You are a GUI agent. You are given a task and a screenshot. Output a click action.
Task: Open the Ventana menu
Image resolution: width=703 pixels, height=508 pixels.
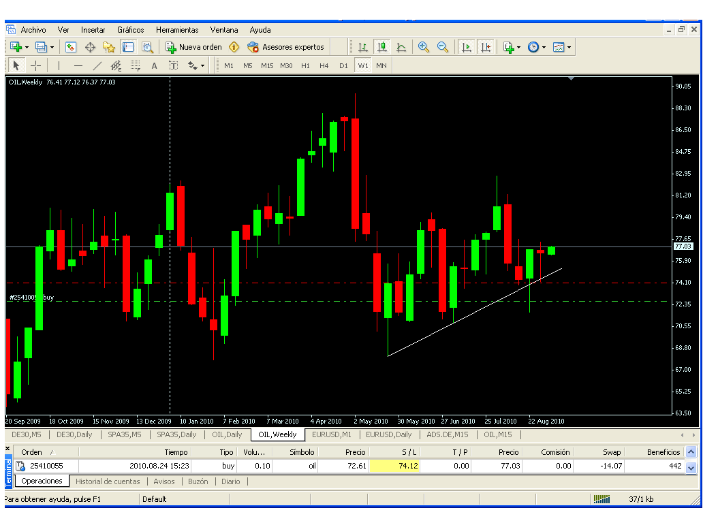223,30
